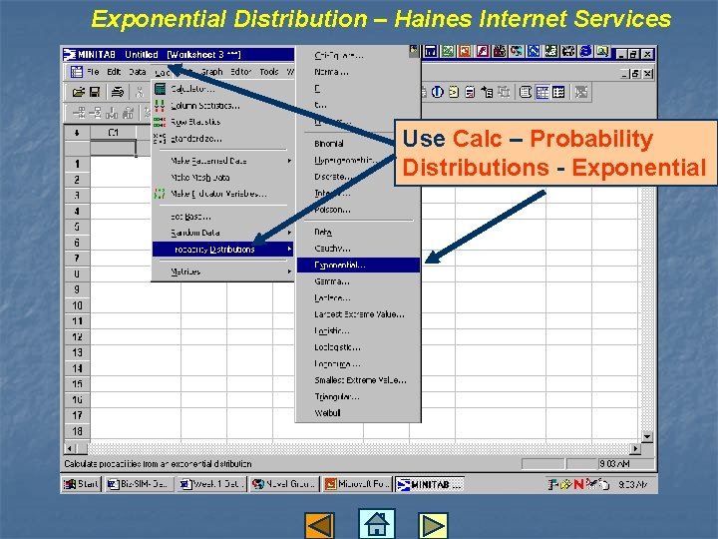Select Poisson in the distributions submenu
This screenshot has height=539, width=718.
click(358, 210)
